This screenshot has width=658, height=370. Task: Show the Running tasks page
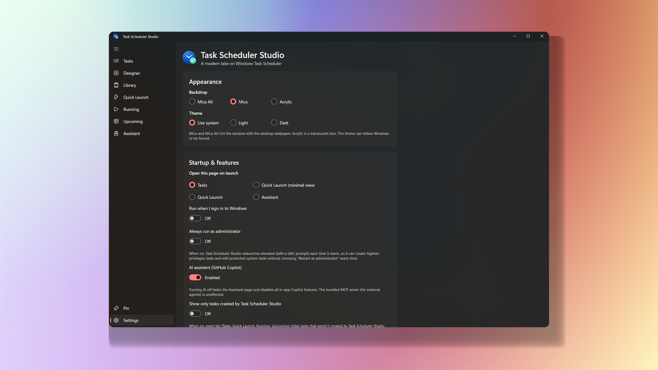[x=142, y=109]
